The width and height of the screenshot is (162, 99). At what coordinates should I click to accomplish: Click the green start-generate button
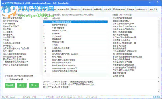coord(10,85)
